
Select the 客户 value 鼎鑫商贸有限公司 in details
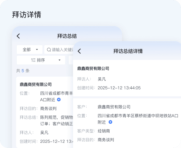114,107
